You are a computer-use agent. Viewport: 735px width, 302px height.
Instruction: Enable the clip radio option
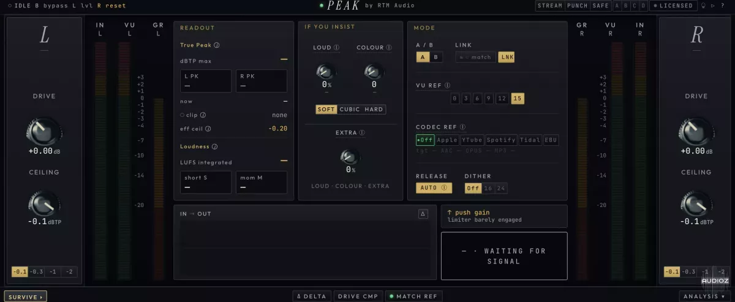point(183,115)
